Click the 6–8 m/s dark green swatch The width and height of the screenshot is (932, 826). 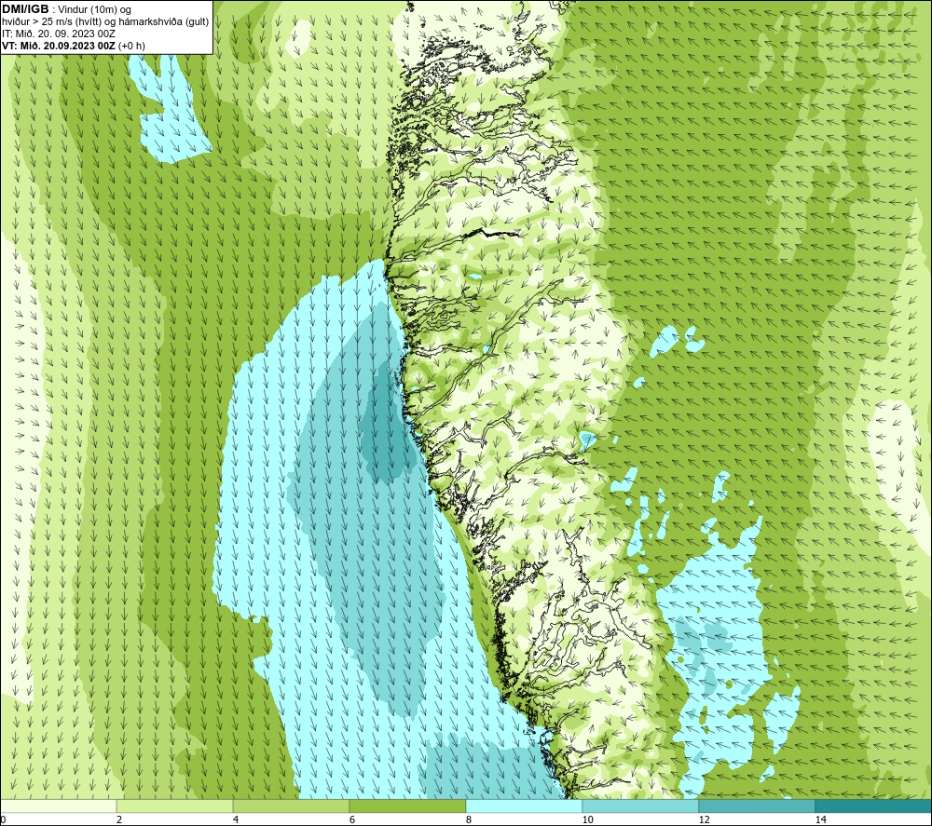[408, 806]
